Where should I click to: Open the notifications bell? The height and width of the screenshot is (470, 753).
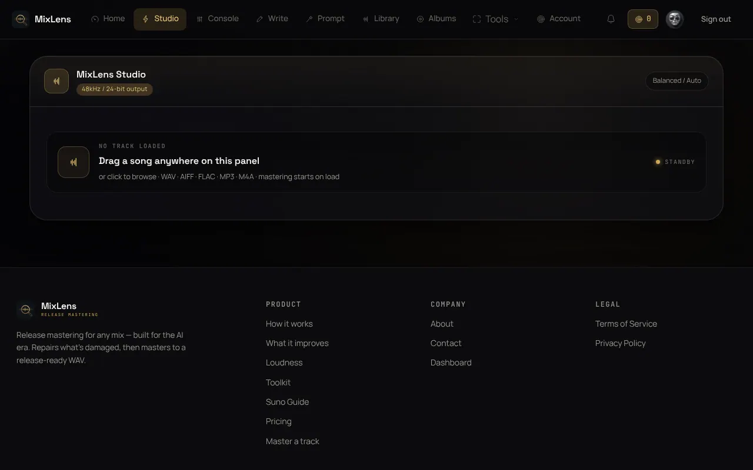[x=611, y=19]
